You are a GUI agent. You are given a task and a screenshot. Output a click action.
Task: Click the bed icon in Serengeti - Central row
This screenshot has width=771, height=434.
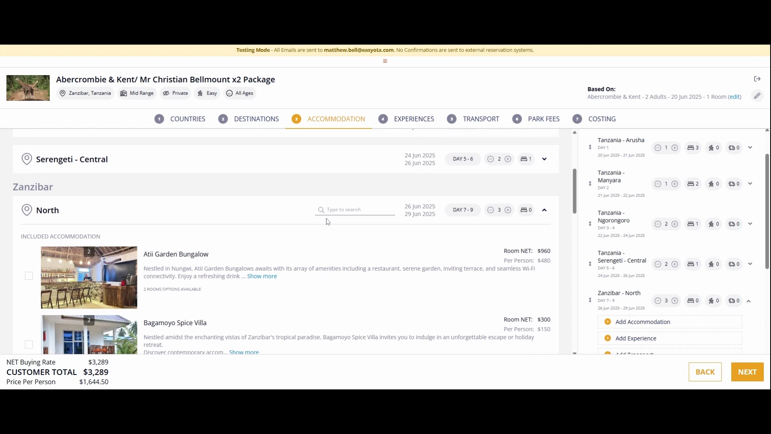[x=524, y=159]
